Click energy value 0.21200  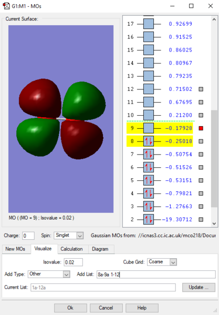[180, 115]
